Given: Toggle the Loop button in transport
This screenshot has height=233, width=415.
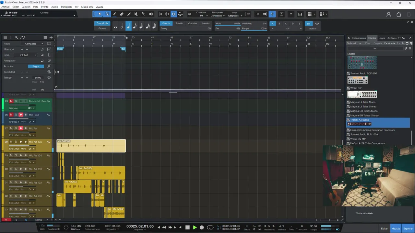Looking at the screenshot, I should [210, 227].
